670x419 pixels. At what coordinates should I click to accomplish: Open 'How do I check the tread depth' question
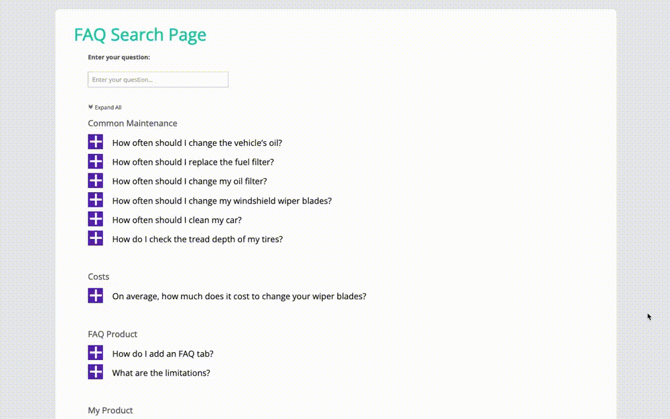coord(198,240)
